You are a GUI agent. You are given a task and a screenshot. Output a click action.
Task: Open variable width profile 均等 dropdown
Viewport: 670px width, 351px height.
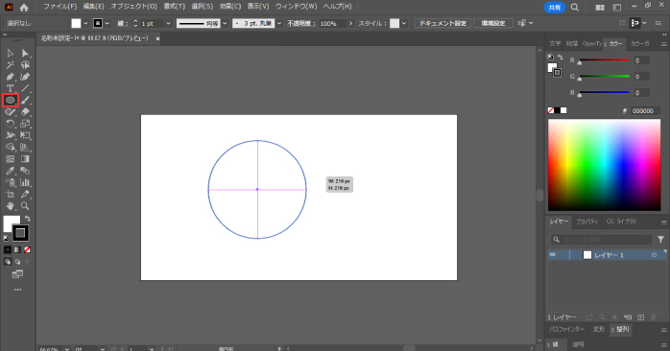225,23
